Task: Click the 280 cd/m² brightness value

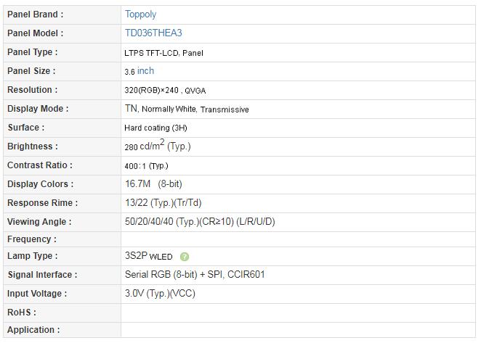Action: [157, 146]
